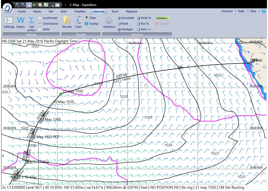268x191 pixels.
Task: Select the pan hand tool in title bar
Action: click(29, 5)
